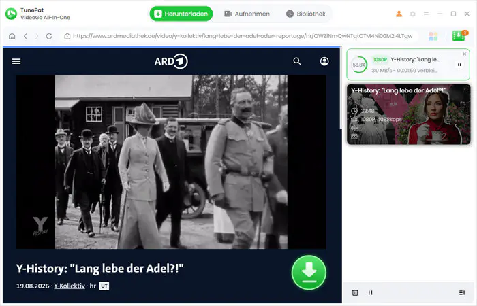Click the URL address field
This screenshot has width=477, height=306.
point(239,36)
